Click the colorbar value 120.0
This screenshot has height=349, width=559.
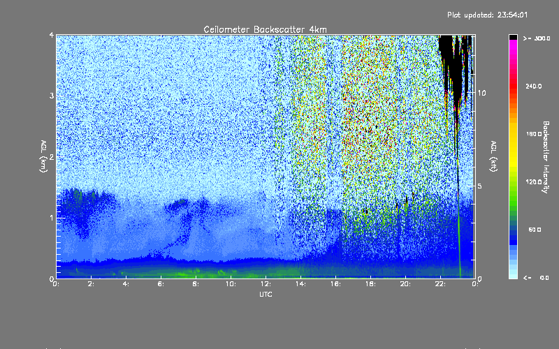pyautogui.click(x=533, y=182)
